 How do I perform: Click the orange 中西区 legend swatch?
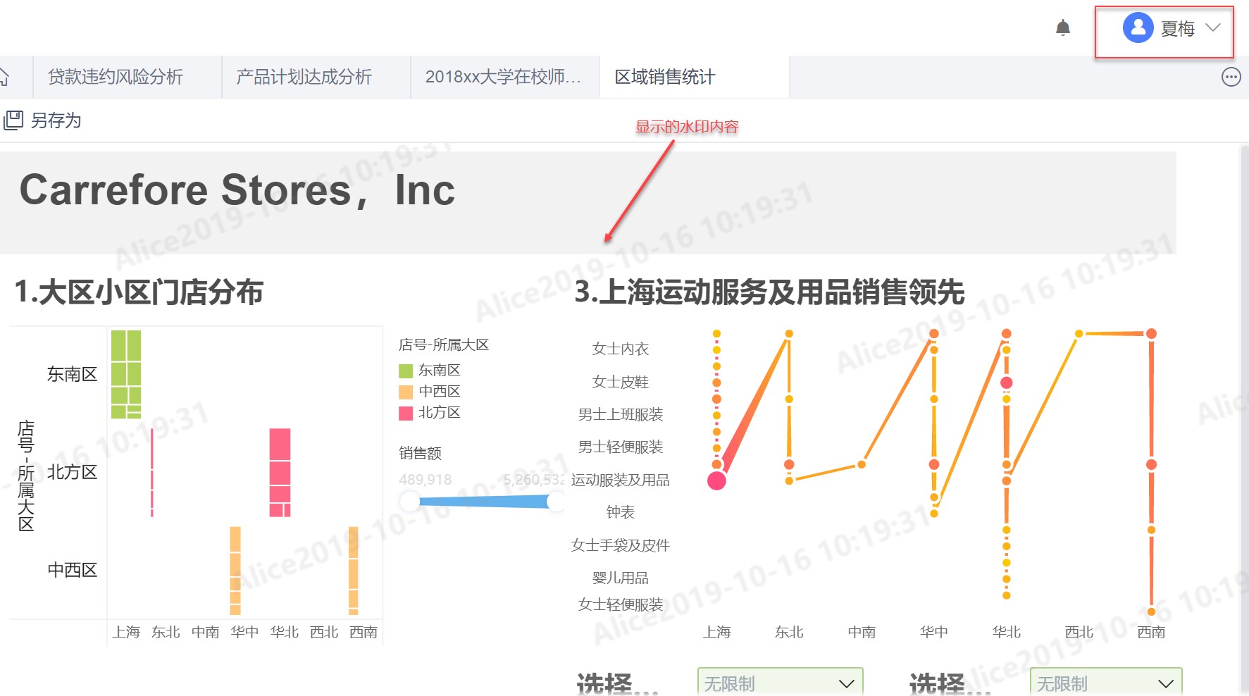(406, 392)
